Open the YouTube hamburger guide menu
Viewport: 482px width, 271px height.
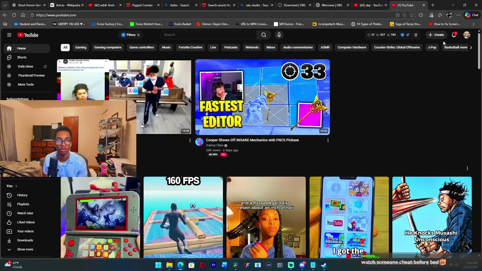tap(9, 35)
